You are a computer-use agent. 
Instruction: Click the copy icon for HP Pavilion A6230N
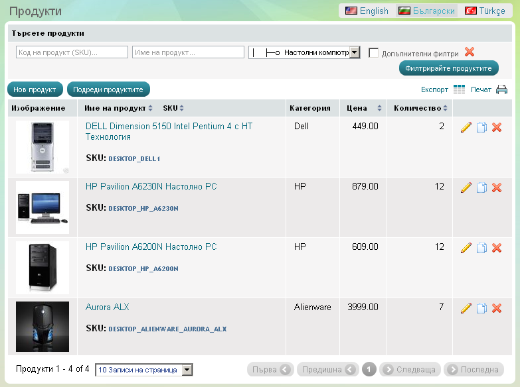tap(481, 188)
